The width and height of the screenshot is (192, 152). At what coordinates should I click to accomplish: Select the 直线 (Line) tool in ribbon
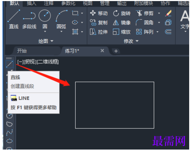click(x=14, y=19)
